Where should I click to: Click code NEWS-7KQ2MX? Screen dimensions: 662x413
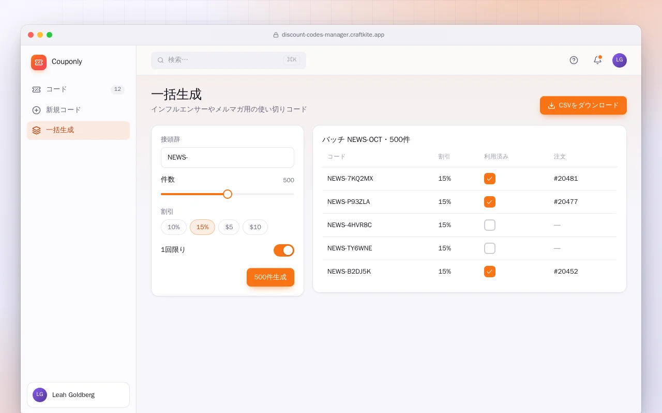click(350, 179)
